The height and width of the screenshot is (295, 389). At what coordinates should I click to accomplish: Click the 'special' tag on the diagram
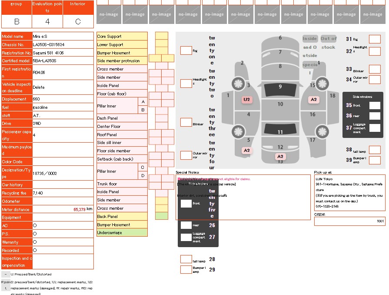310,65
